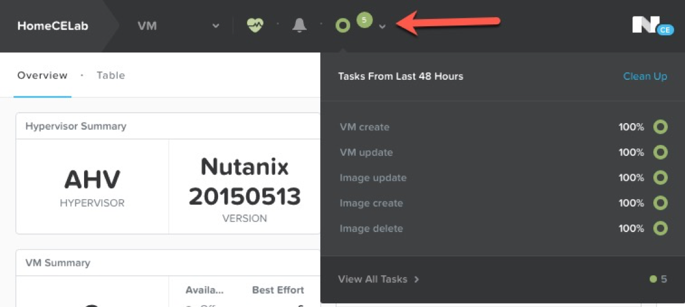Screen dimensions: 685x307
Task: Click the green dot task count in footer
Action: 659,279
